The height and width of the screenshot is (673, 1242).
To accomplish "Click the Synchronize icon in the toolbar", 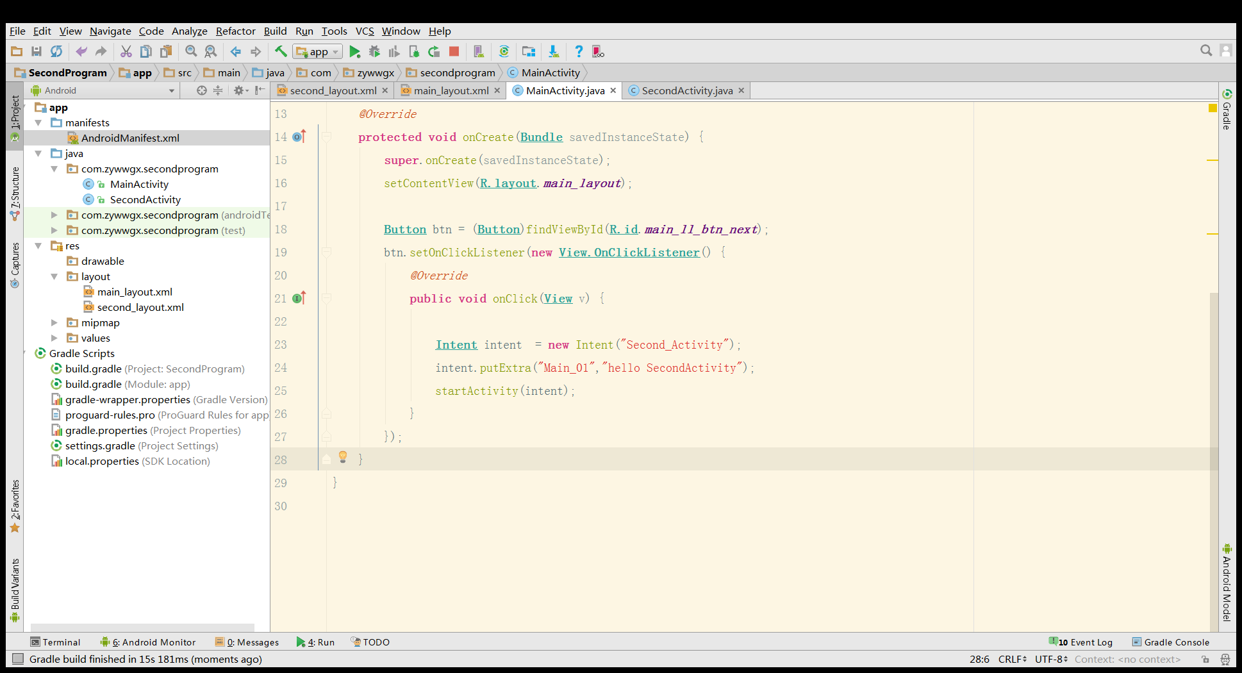I will tap(56, 52).
